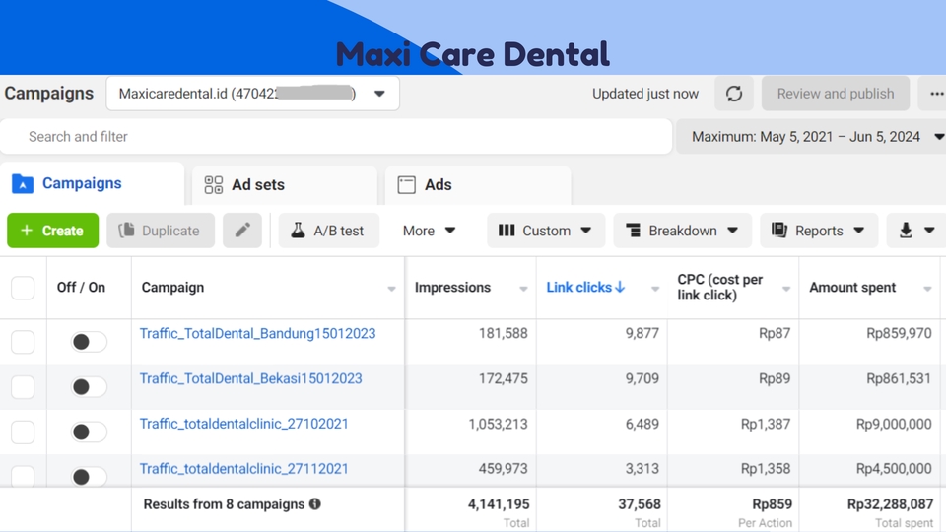Click the download export icon
Image resolution: width=946 pixels, height=532 pixels.
coord(905,231)
